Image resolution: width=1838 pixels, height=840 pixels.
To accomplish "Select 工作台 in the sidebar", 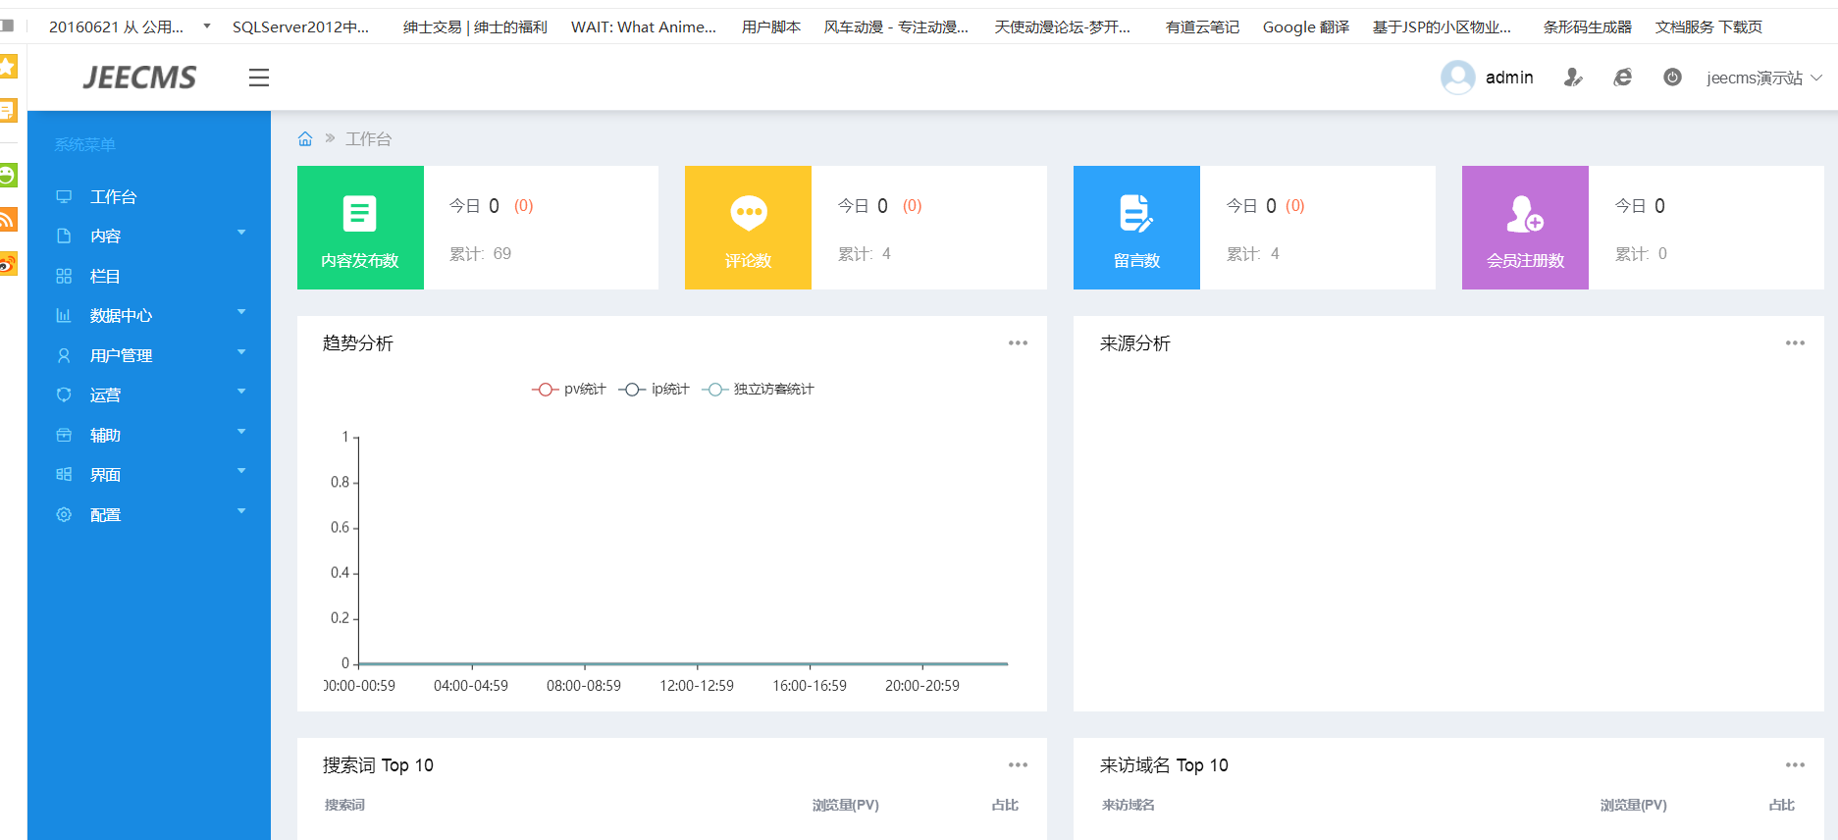I will tap(113, 197).
